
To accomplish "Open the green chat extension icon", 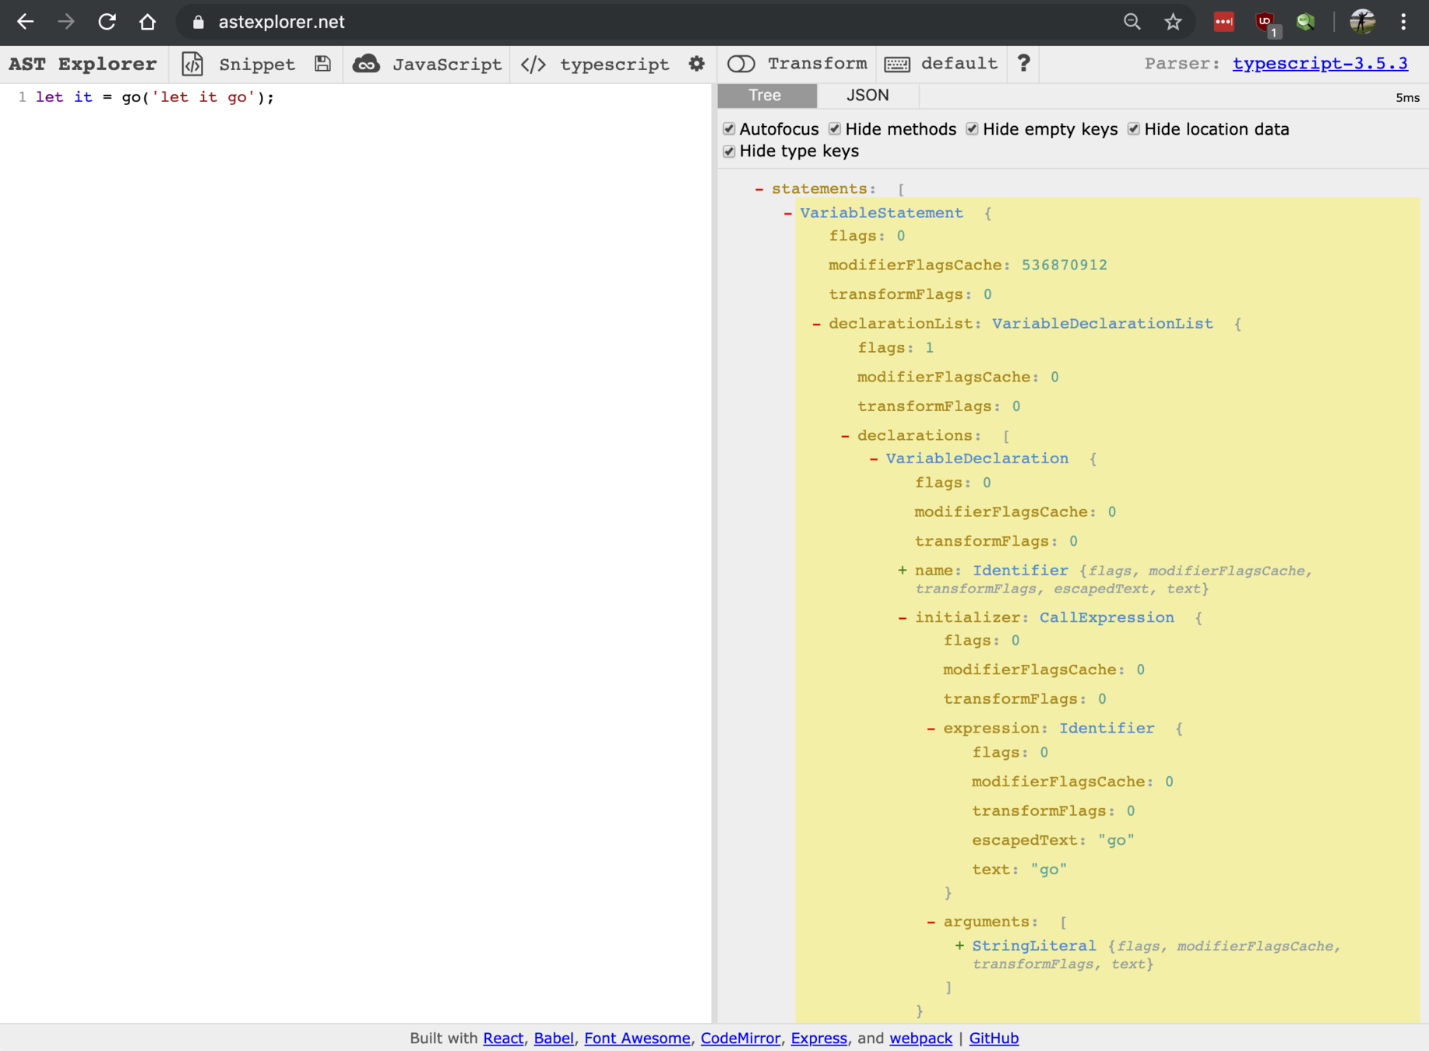I will click(x=1306, y=22).
